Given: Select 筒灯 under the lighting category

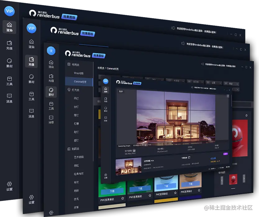Looking at the screenshot, I should pos(76,115).
